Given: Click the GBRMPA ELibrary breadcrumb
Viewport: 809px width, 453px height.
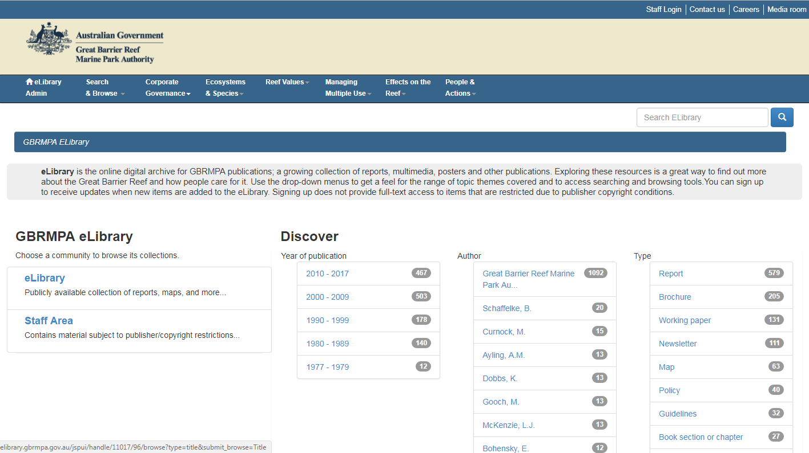Looking at the screenshot, I should 56,142.
